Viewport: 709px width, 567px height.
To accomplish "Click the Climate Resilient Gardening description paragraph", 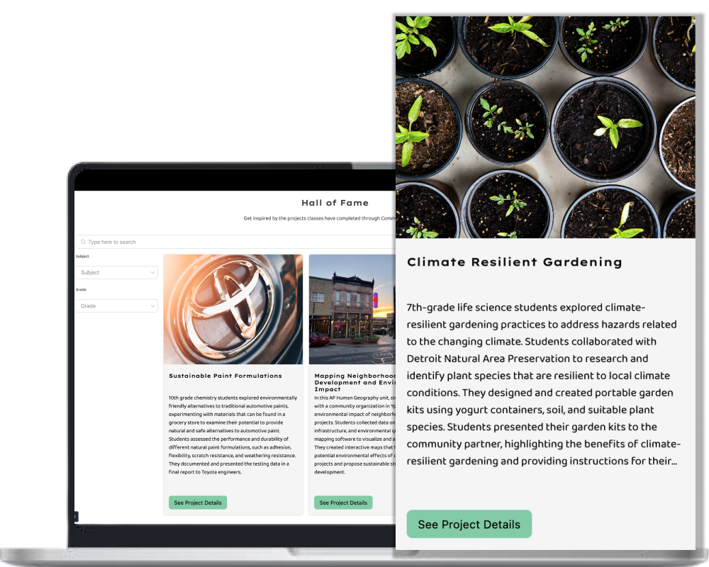I will [544, 384].
